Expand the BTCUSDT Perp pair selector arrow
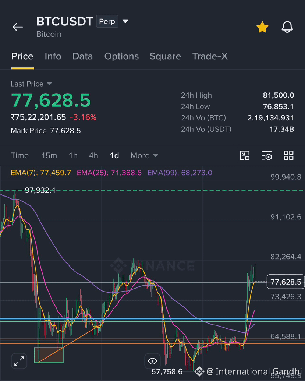This screenshot has height=381, width=305. pyautogui.click(x=125, y=21)
